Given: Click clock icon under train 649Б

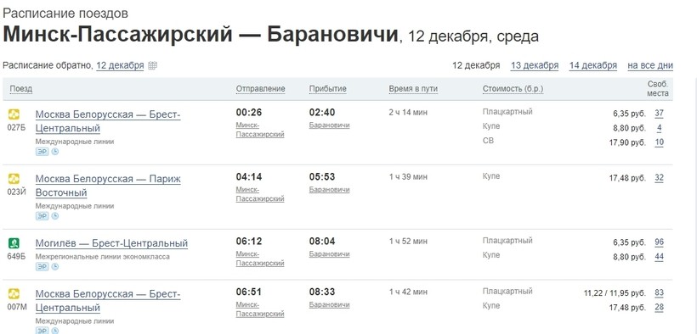Looking at the screenshot, I should pos(55,266).
